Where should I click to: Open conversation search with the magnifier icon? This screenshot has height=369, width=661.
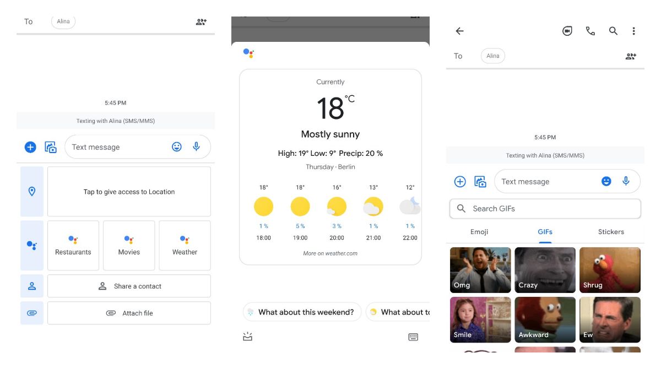(x=613, y=31)
